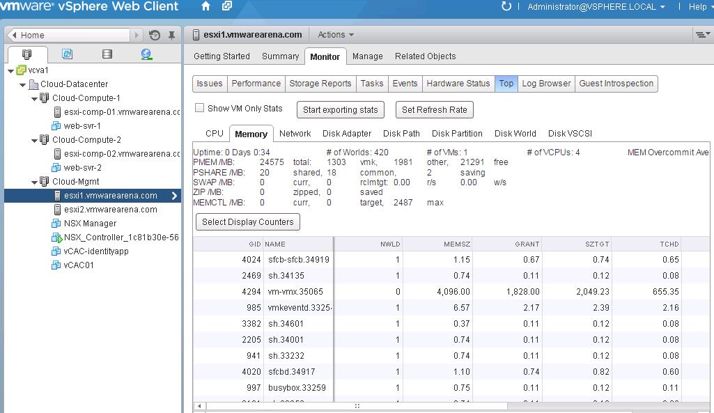Screen dimensions: 714x413
Task: Go to Home via the house icon
Action: (x=205, y=6)
